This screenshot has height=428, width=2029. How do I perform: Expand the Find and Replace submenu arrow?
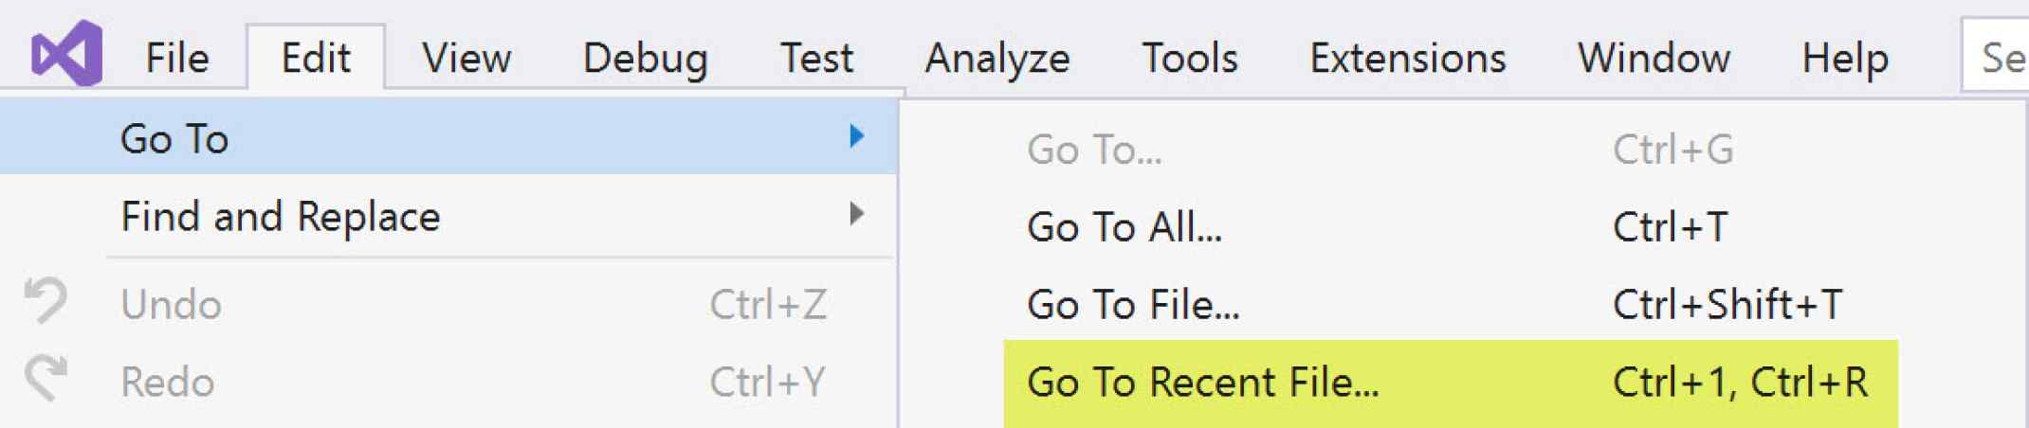(857, 214)
